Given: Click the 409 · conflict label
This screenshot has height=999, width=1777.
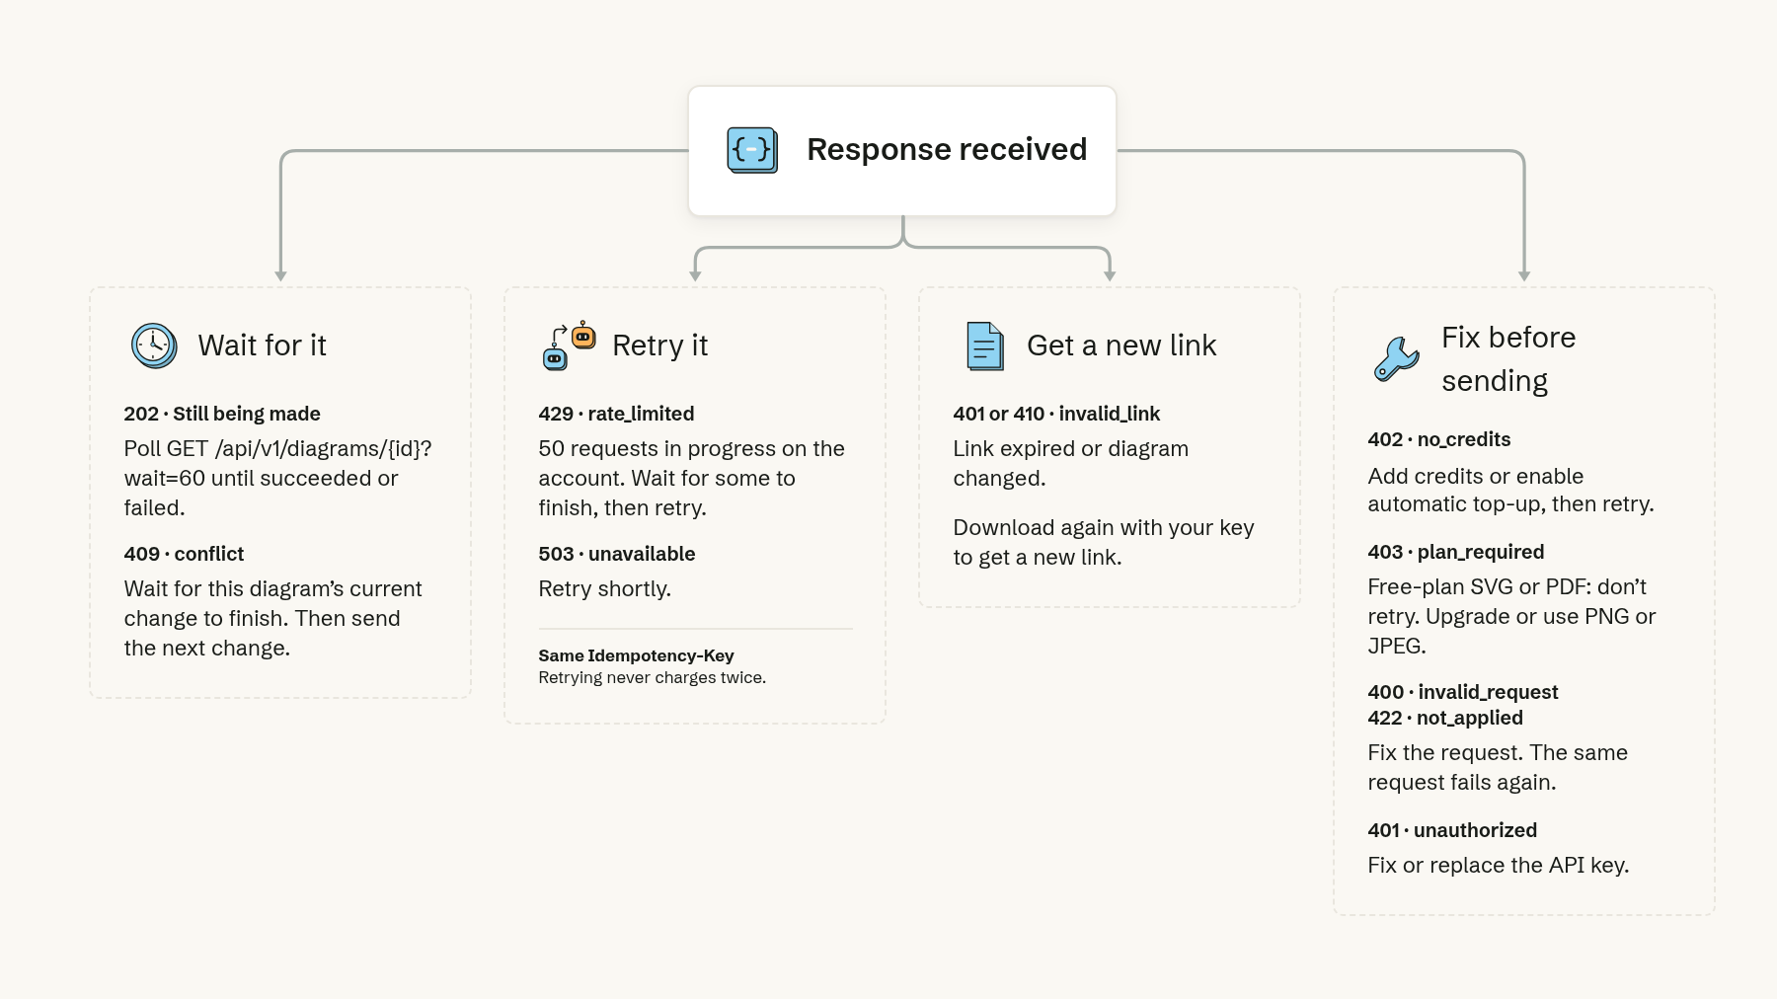Looking at the screenshot, I should click(x=184, y=554).
